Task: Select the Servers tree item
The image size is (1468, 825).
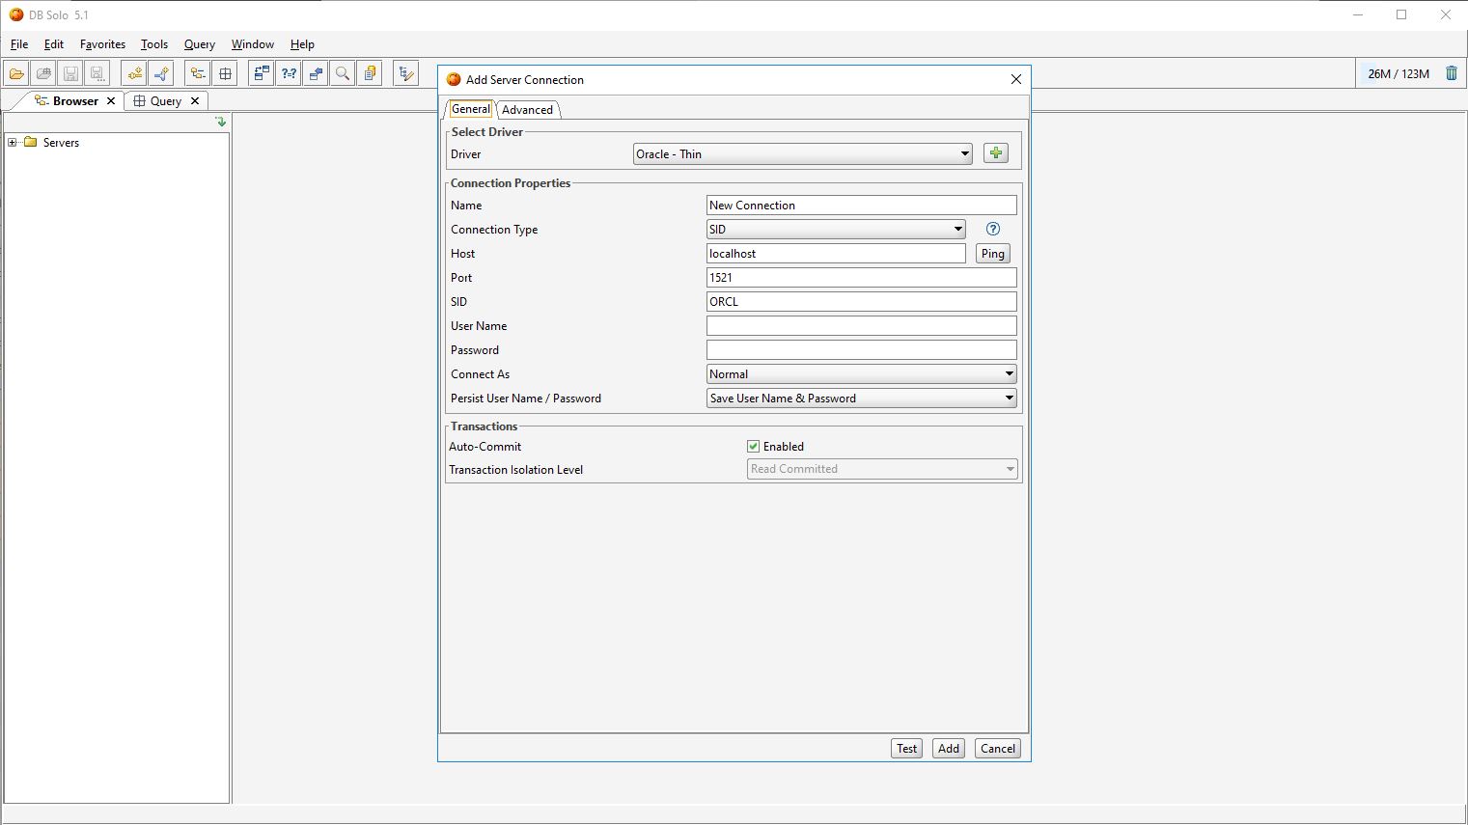Action: coord(61,142)
